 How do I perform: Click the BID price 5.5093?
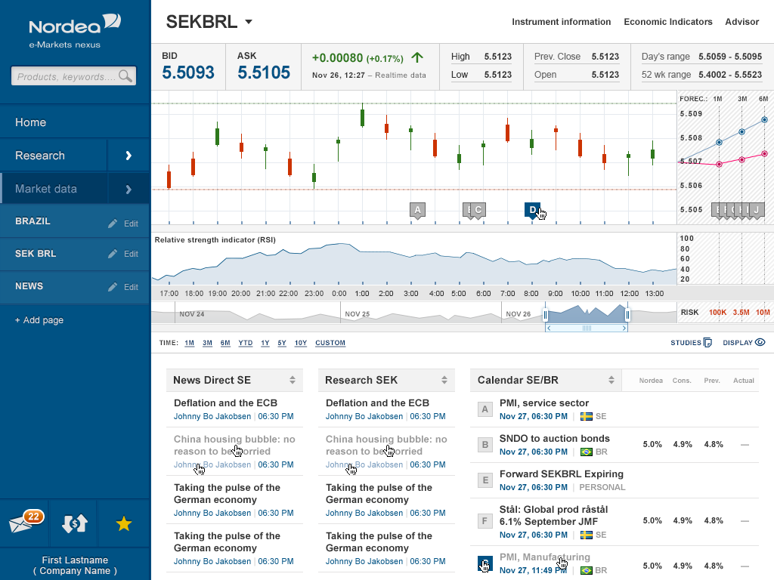[188, 72]
